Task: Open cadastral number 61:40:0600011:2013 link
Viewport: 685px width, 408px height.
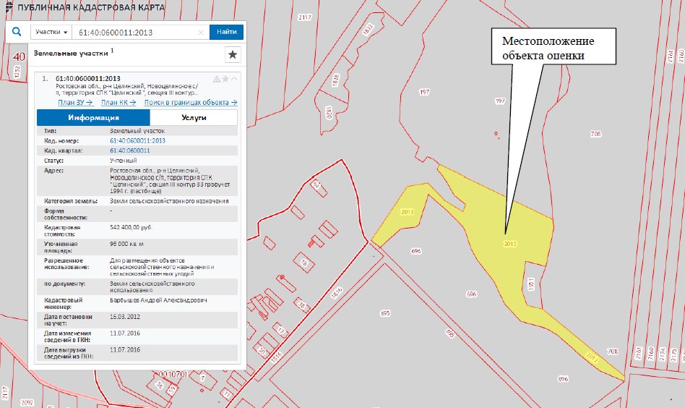Action: pyautogui.click(x=137, y=140)
